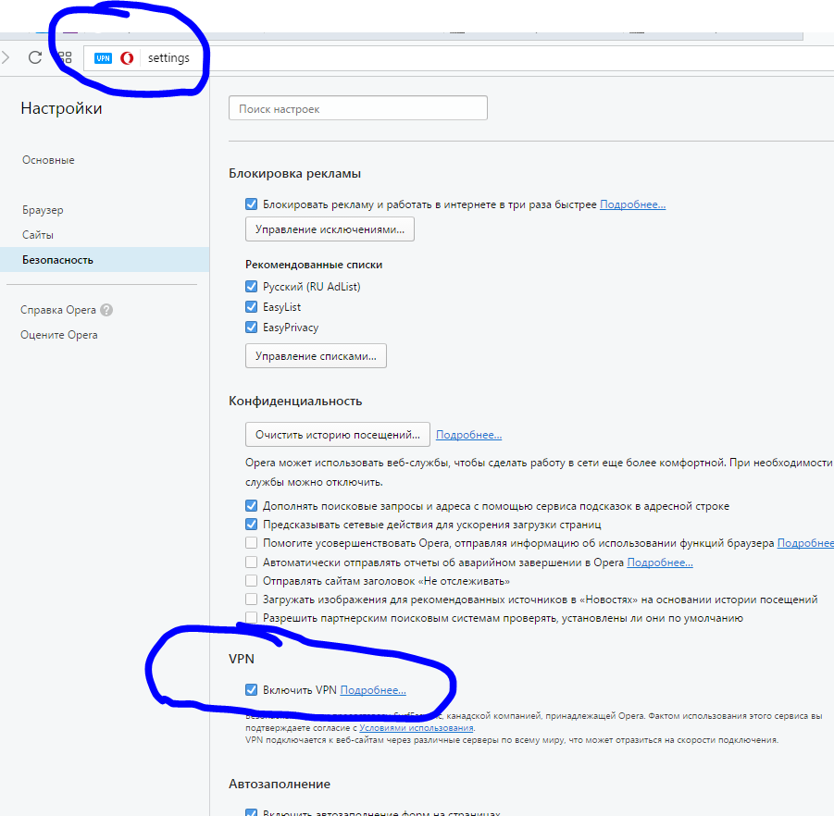Click Управление списками button
The image size is (834, 816).
click(316, 355)
